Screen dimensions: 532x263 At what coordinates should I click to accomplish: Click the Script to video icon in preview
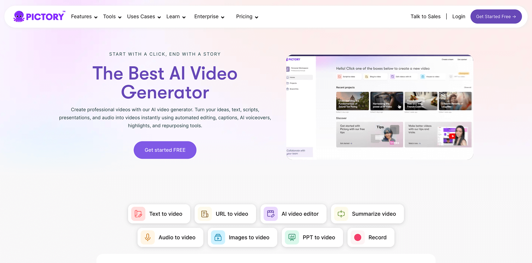[x=339, y=76]
